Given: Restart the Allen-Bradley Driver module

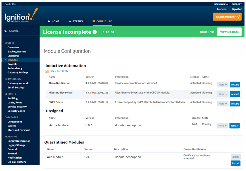Looking at the screenshot, I should tap(234, 94).
